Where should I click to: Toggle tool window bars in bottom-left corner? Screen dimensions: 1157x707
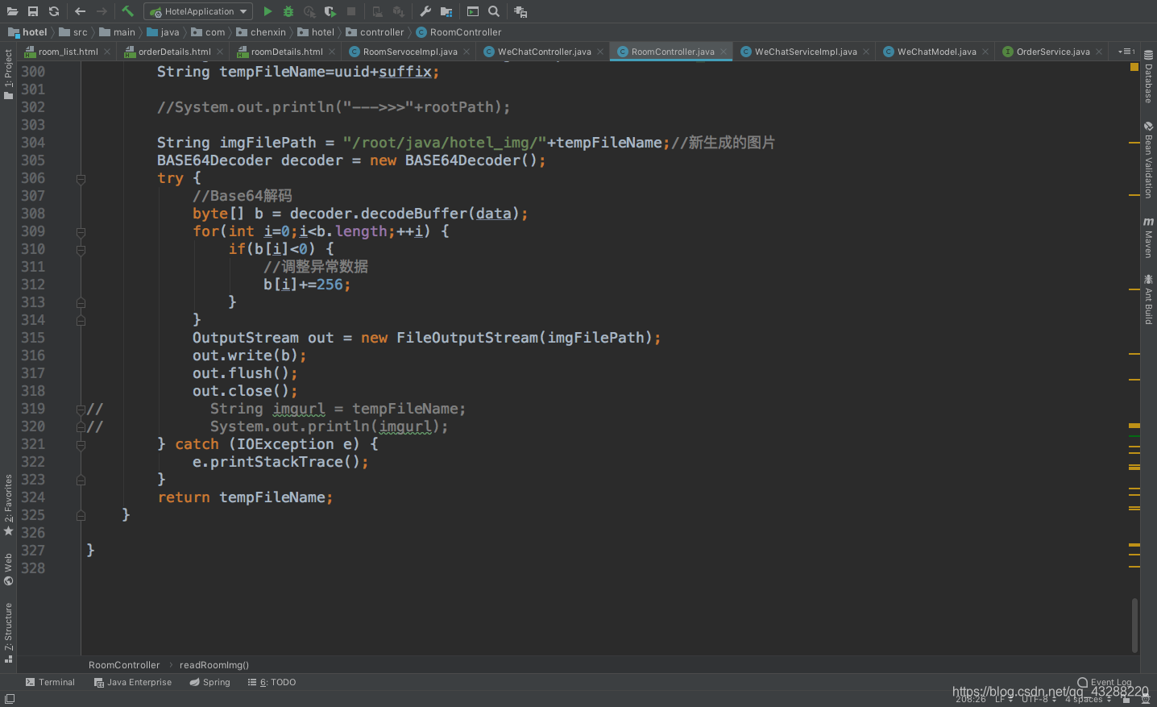pyautogui.click(x=10, y=699)
